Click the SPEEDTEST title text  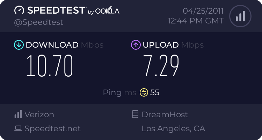coord(55,10)
